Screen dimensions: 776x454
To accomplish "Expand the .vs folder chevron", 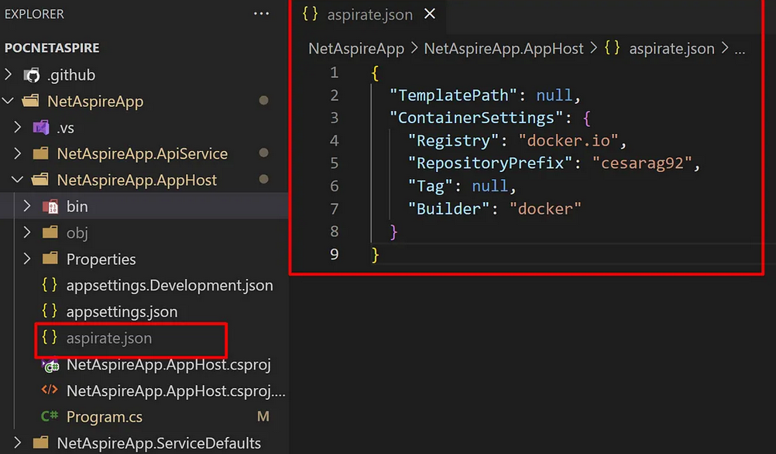I will pyautogui.click(x=18, y=127).
